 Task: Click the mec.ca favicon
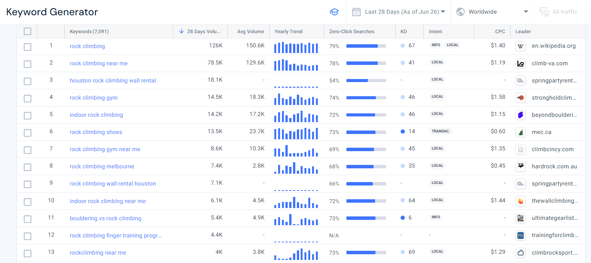pyautogui.click(x=520, y=132)
